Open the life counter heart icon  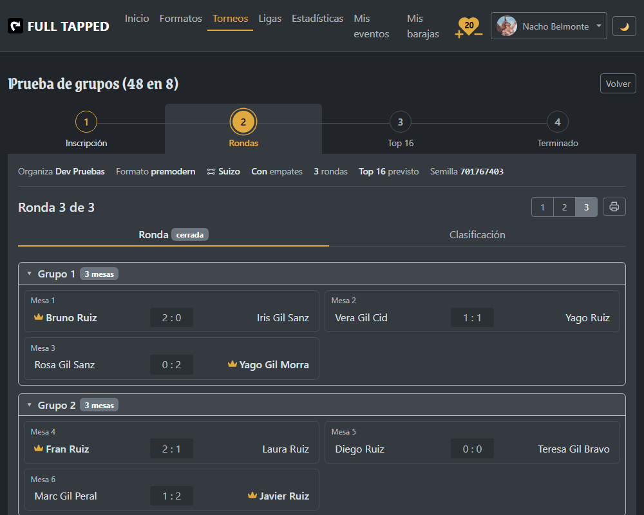click(x=469, y=26)
